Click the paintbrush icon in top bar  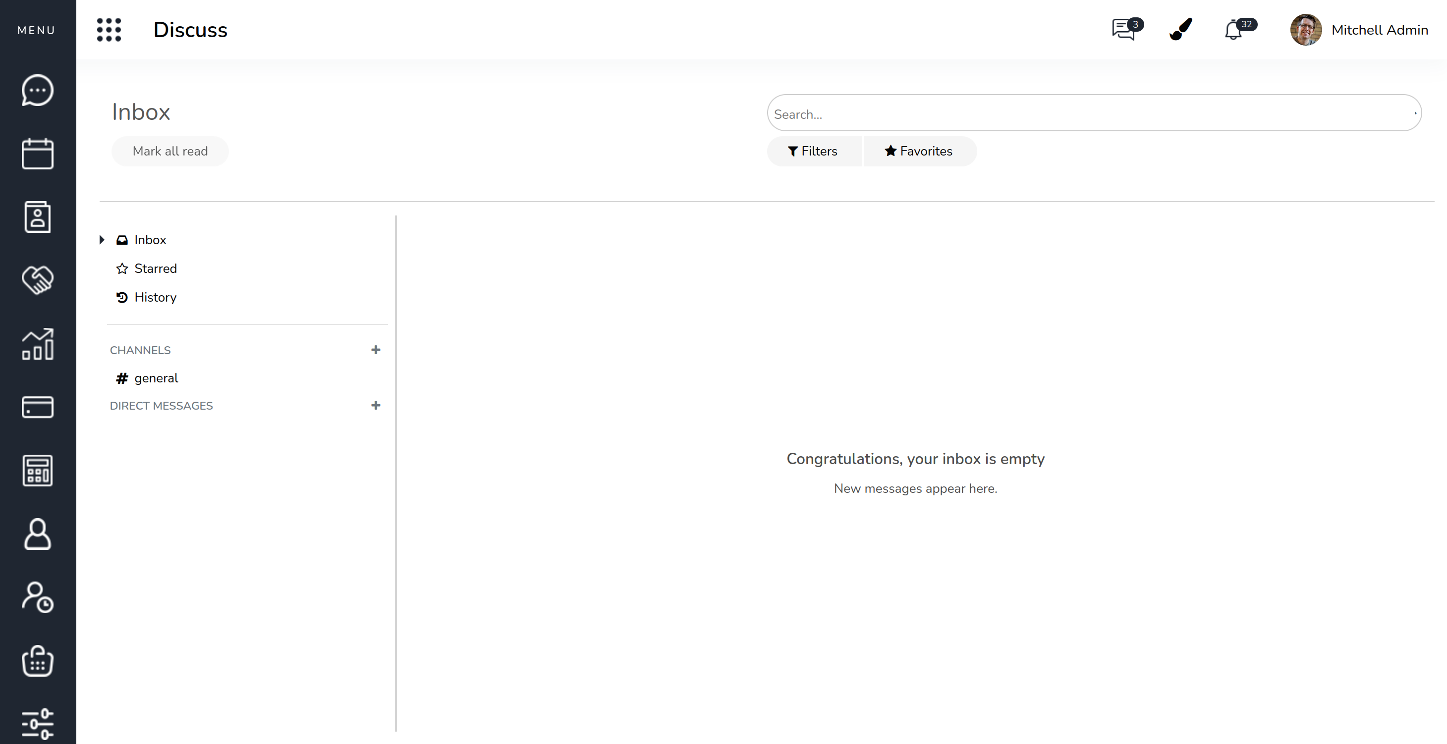1180,29
